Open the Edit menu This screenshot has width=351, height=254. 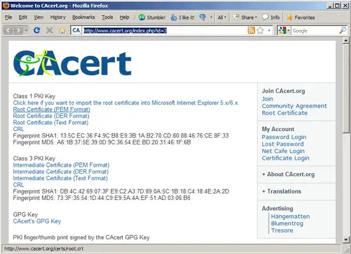pos(23,17)
